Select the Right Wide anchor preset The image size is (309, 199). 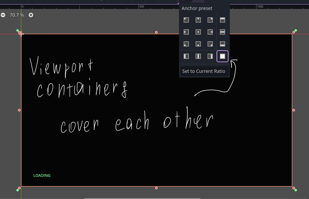click(x=210, y=56)
